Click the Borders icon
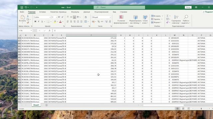 [x=48, y=21]
